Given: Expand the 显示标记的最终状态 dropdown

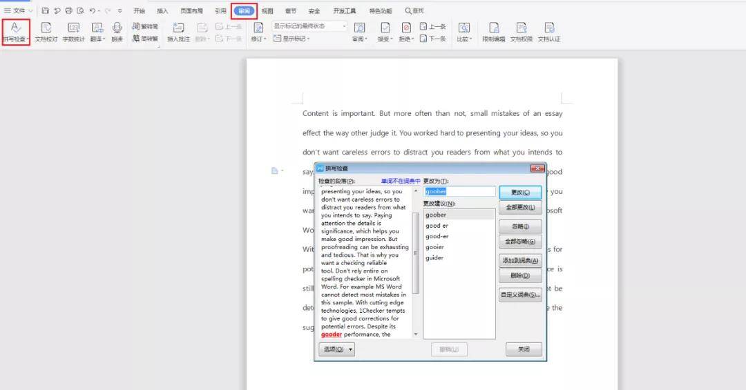Looking at the screenshot, I should tap(309, 26).
